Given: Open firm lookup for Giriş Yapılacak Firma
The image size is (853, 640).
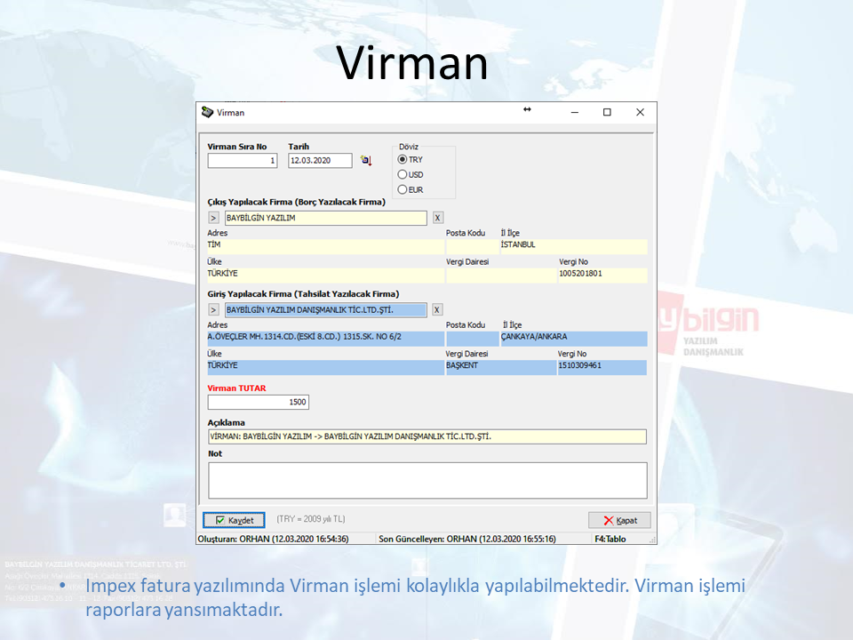Looking at the screenshot, I should (x=213, y=309).
